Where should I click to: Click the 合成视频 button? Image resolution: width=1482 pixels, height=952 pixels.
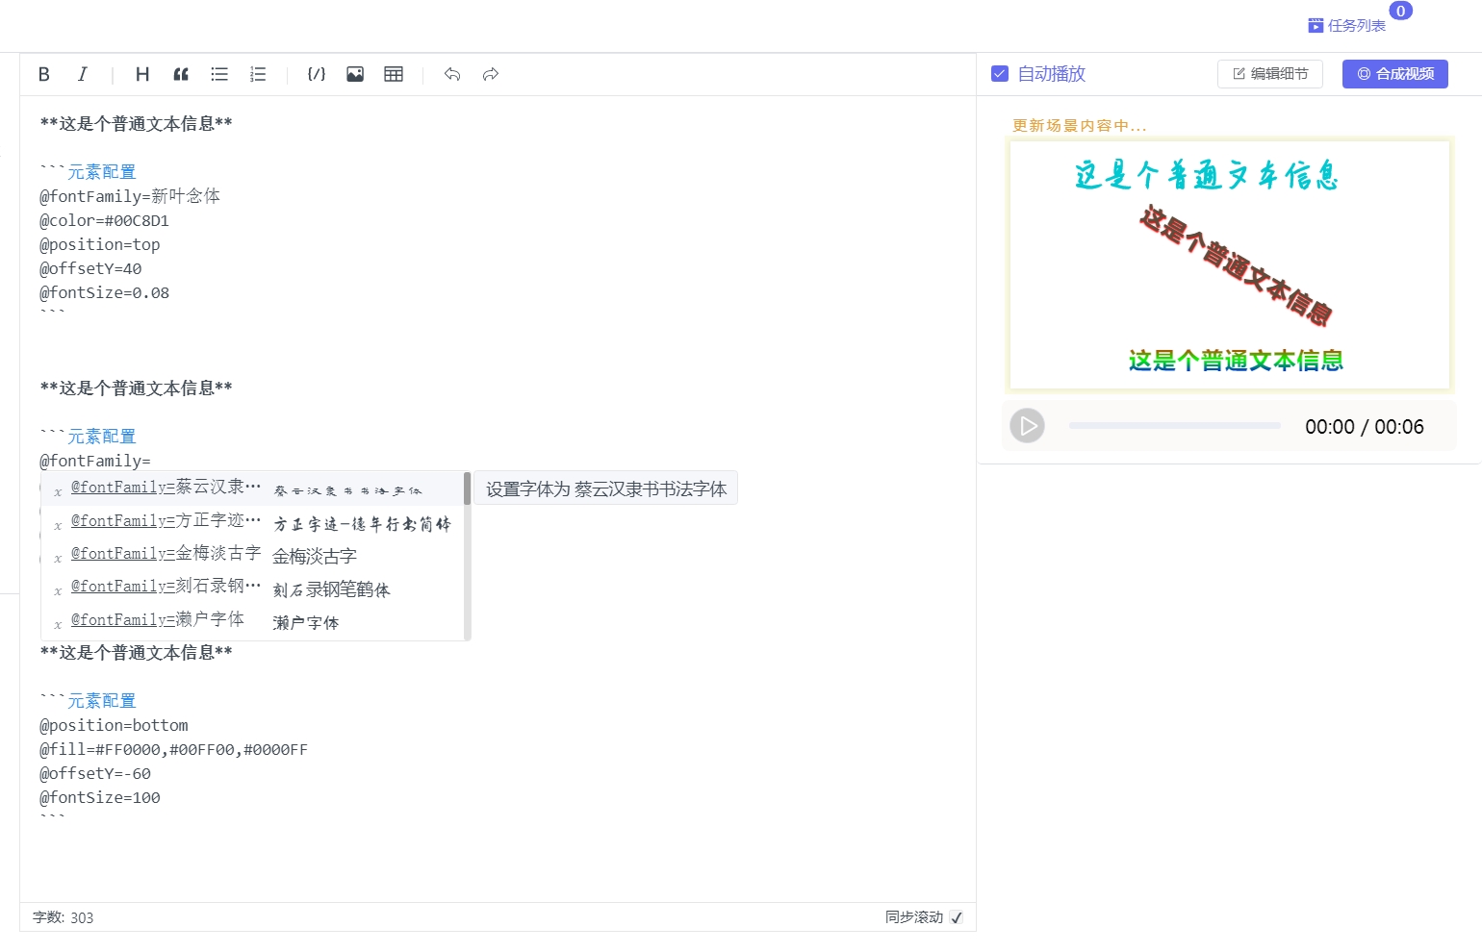click(x=1395, y=74)
